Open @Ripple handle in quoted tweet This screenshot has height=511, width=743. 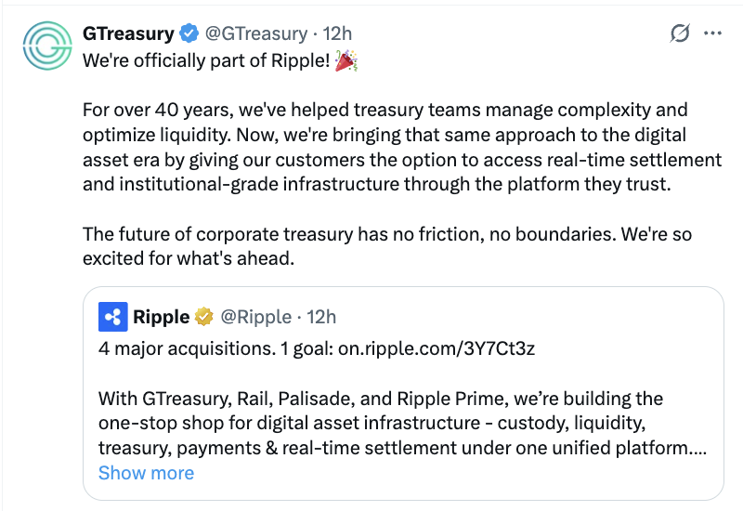point(256,317)
